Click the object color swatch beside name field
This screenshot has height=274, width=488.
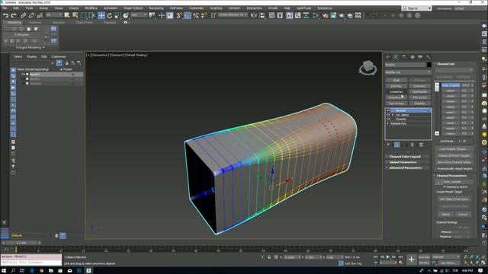(x=429, y=65)
